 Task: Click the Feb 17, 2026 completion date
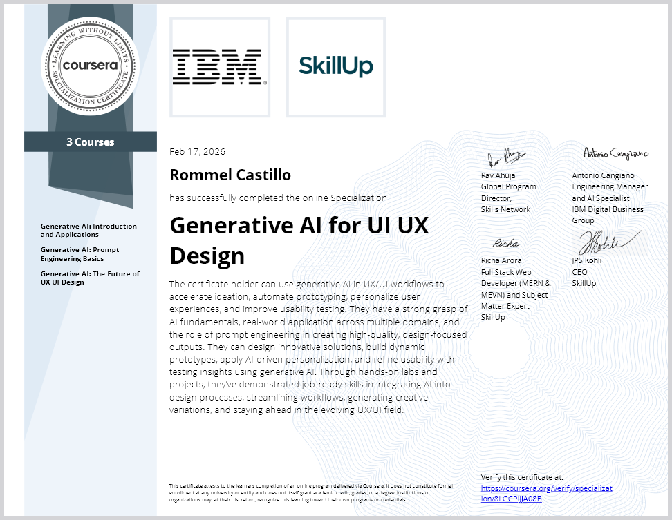pos(198,152)
